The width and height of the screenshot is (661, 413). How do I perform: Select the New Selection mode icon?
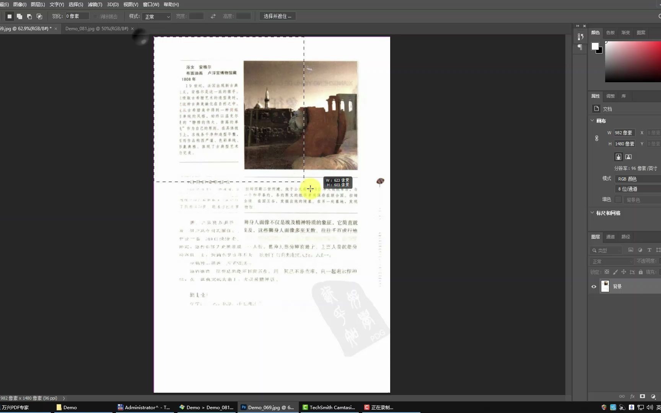coord(9,16)
